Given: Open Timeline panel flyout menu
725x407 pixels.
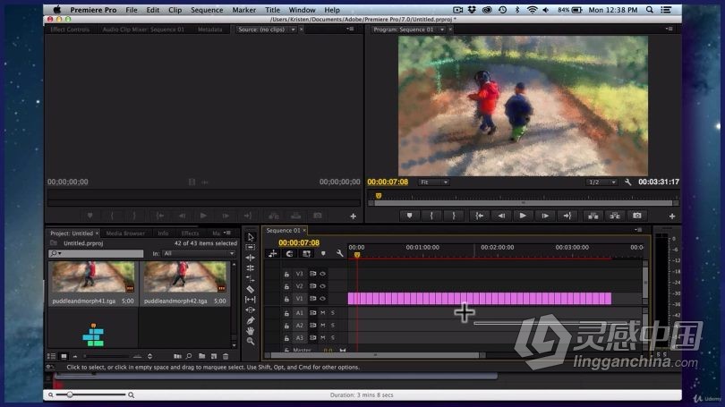Looking at the screenshot, I should [x=638, y=230].
